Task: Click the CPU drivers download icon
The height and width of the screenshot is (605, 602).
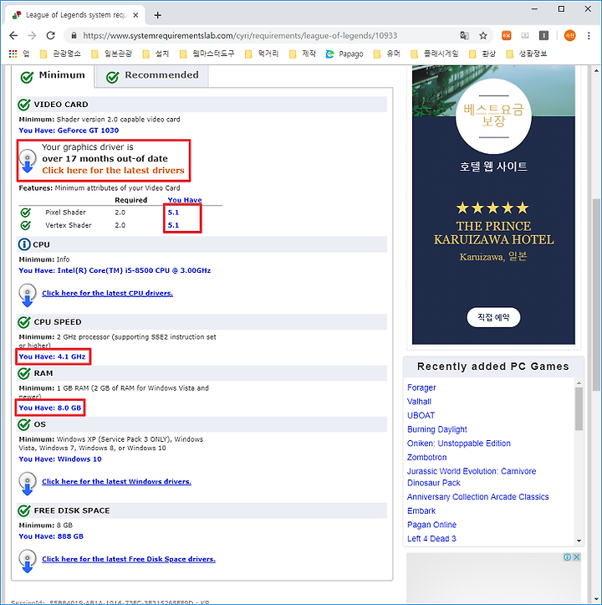Action: click(28, 295)
